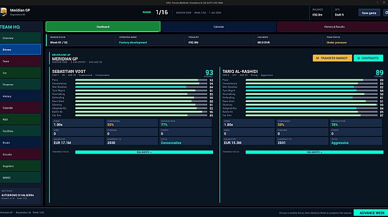
Task: Open Tariq Al-Rashidi's training focus dropdown
Action: [314, 152]
